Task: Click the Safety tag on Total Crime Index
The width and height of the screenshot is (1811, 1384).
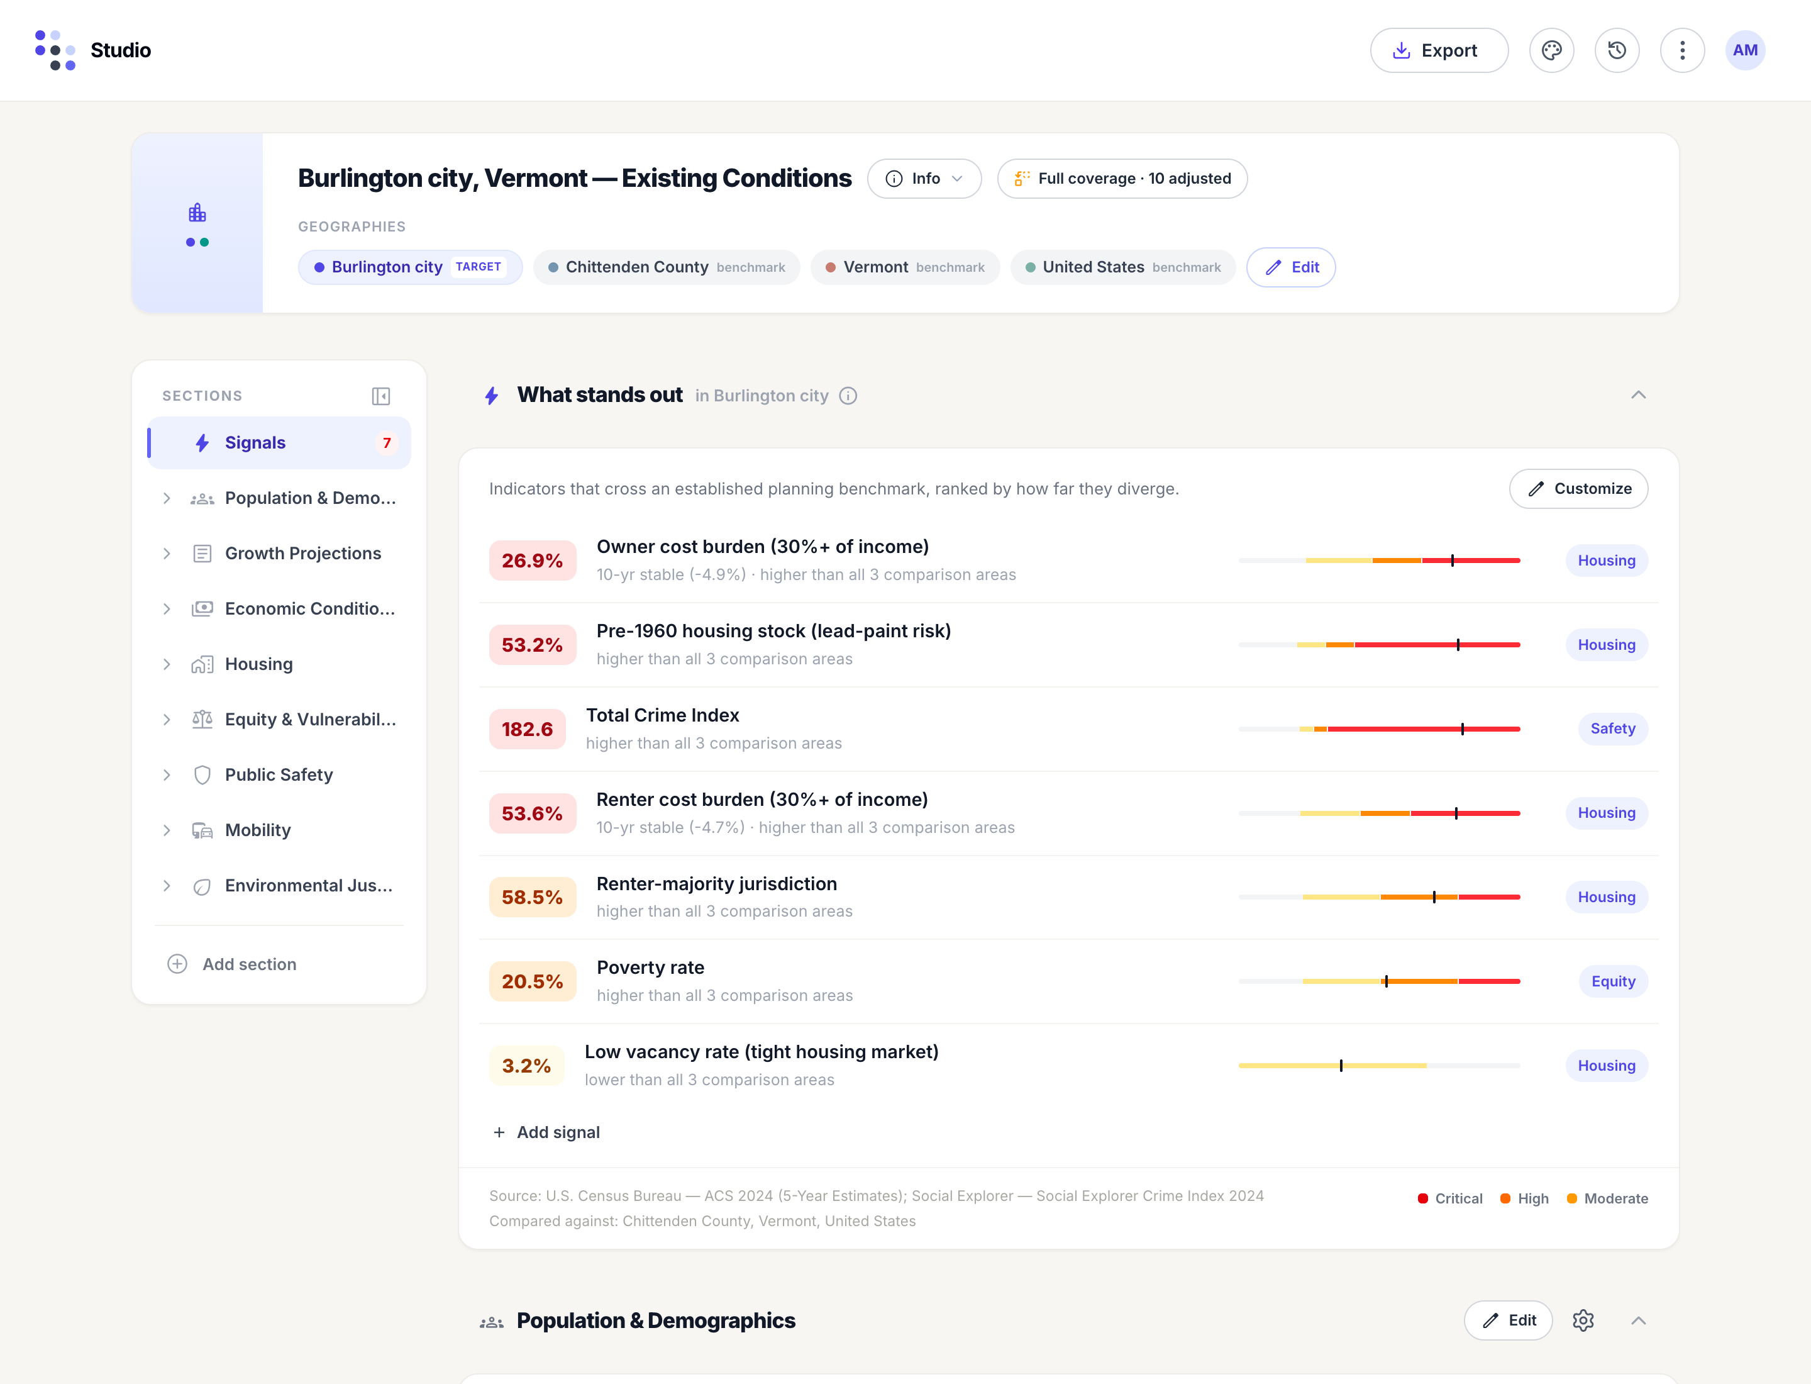Action: (1612, 729)
